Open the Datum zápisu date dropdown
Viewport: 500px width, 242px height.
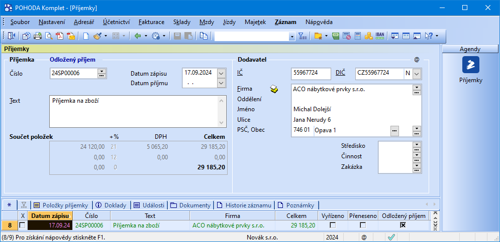[x=221, y=73]
